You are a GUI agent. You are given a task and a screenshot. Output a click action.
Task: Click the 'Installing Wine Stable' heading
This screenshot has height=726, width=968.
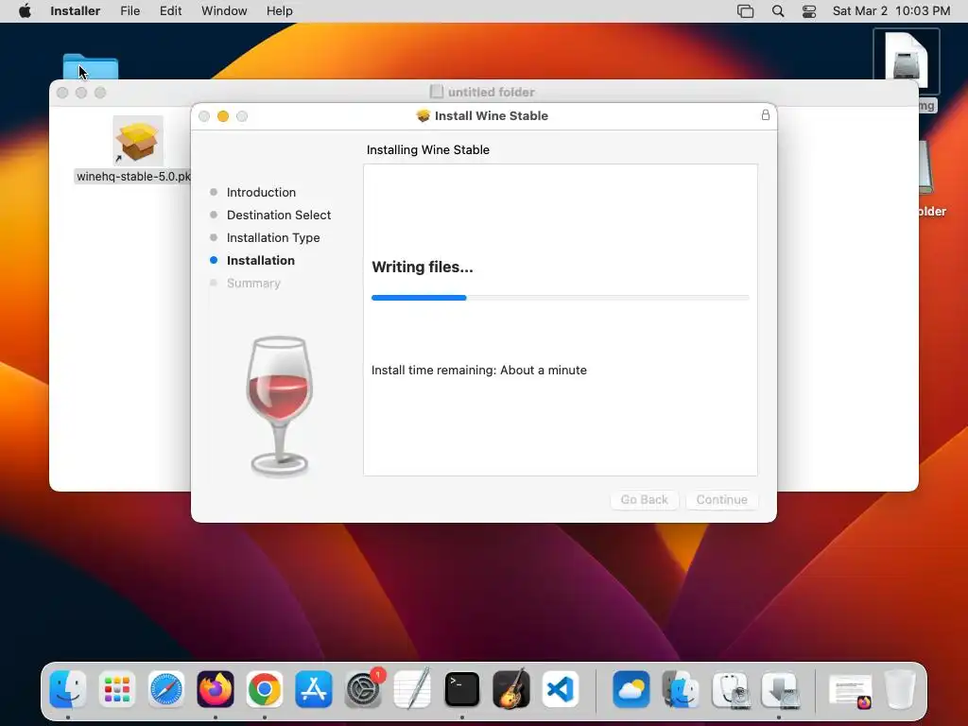coord(428,150)
